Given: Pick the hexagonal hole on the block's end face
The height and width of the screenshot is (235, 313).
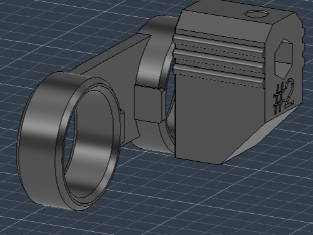Looking at the screenshot, I should click(284, 59).
